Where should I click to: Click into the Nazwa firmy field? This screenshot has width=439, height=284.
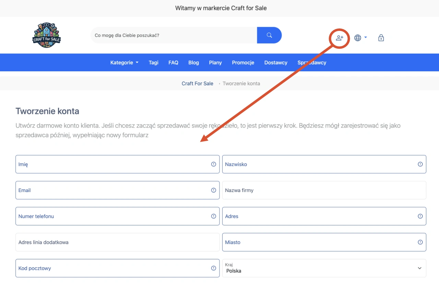point(324,190)
